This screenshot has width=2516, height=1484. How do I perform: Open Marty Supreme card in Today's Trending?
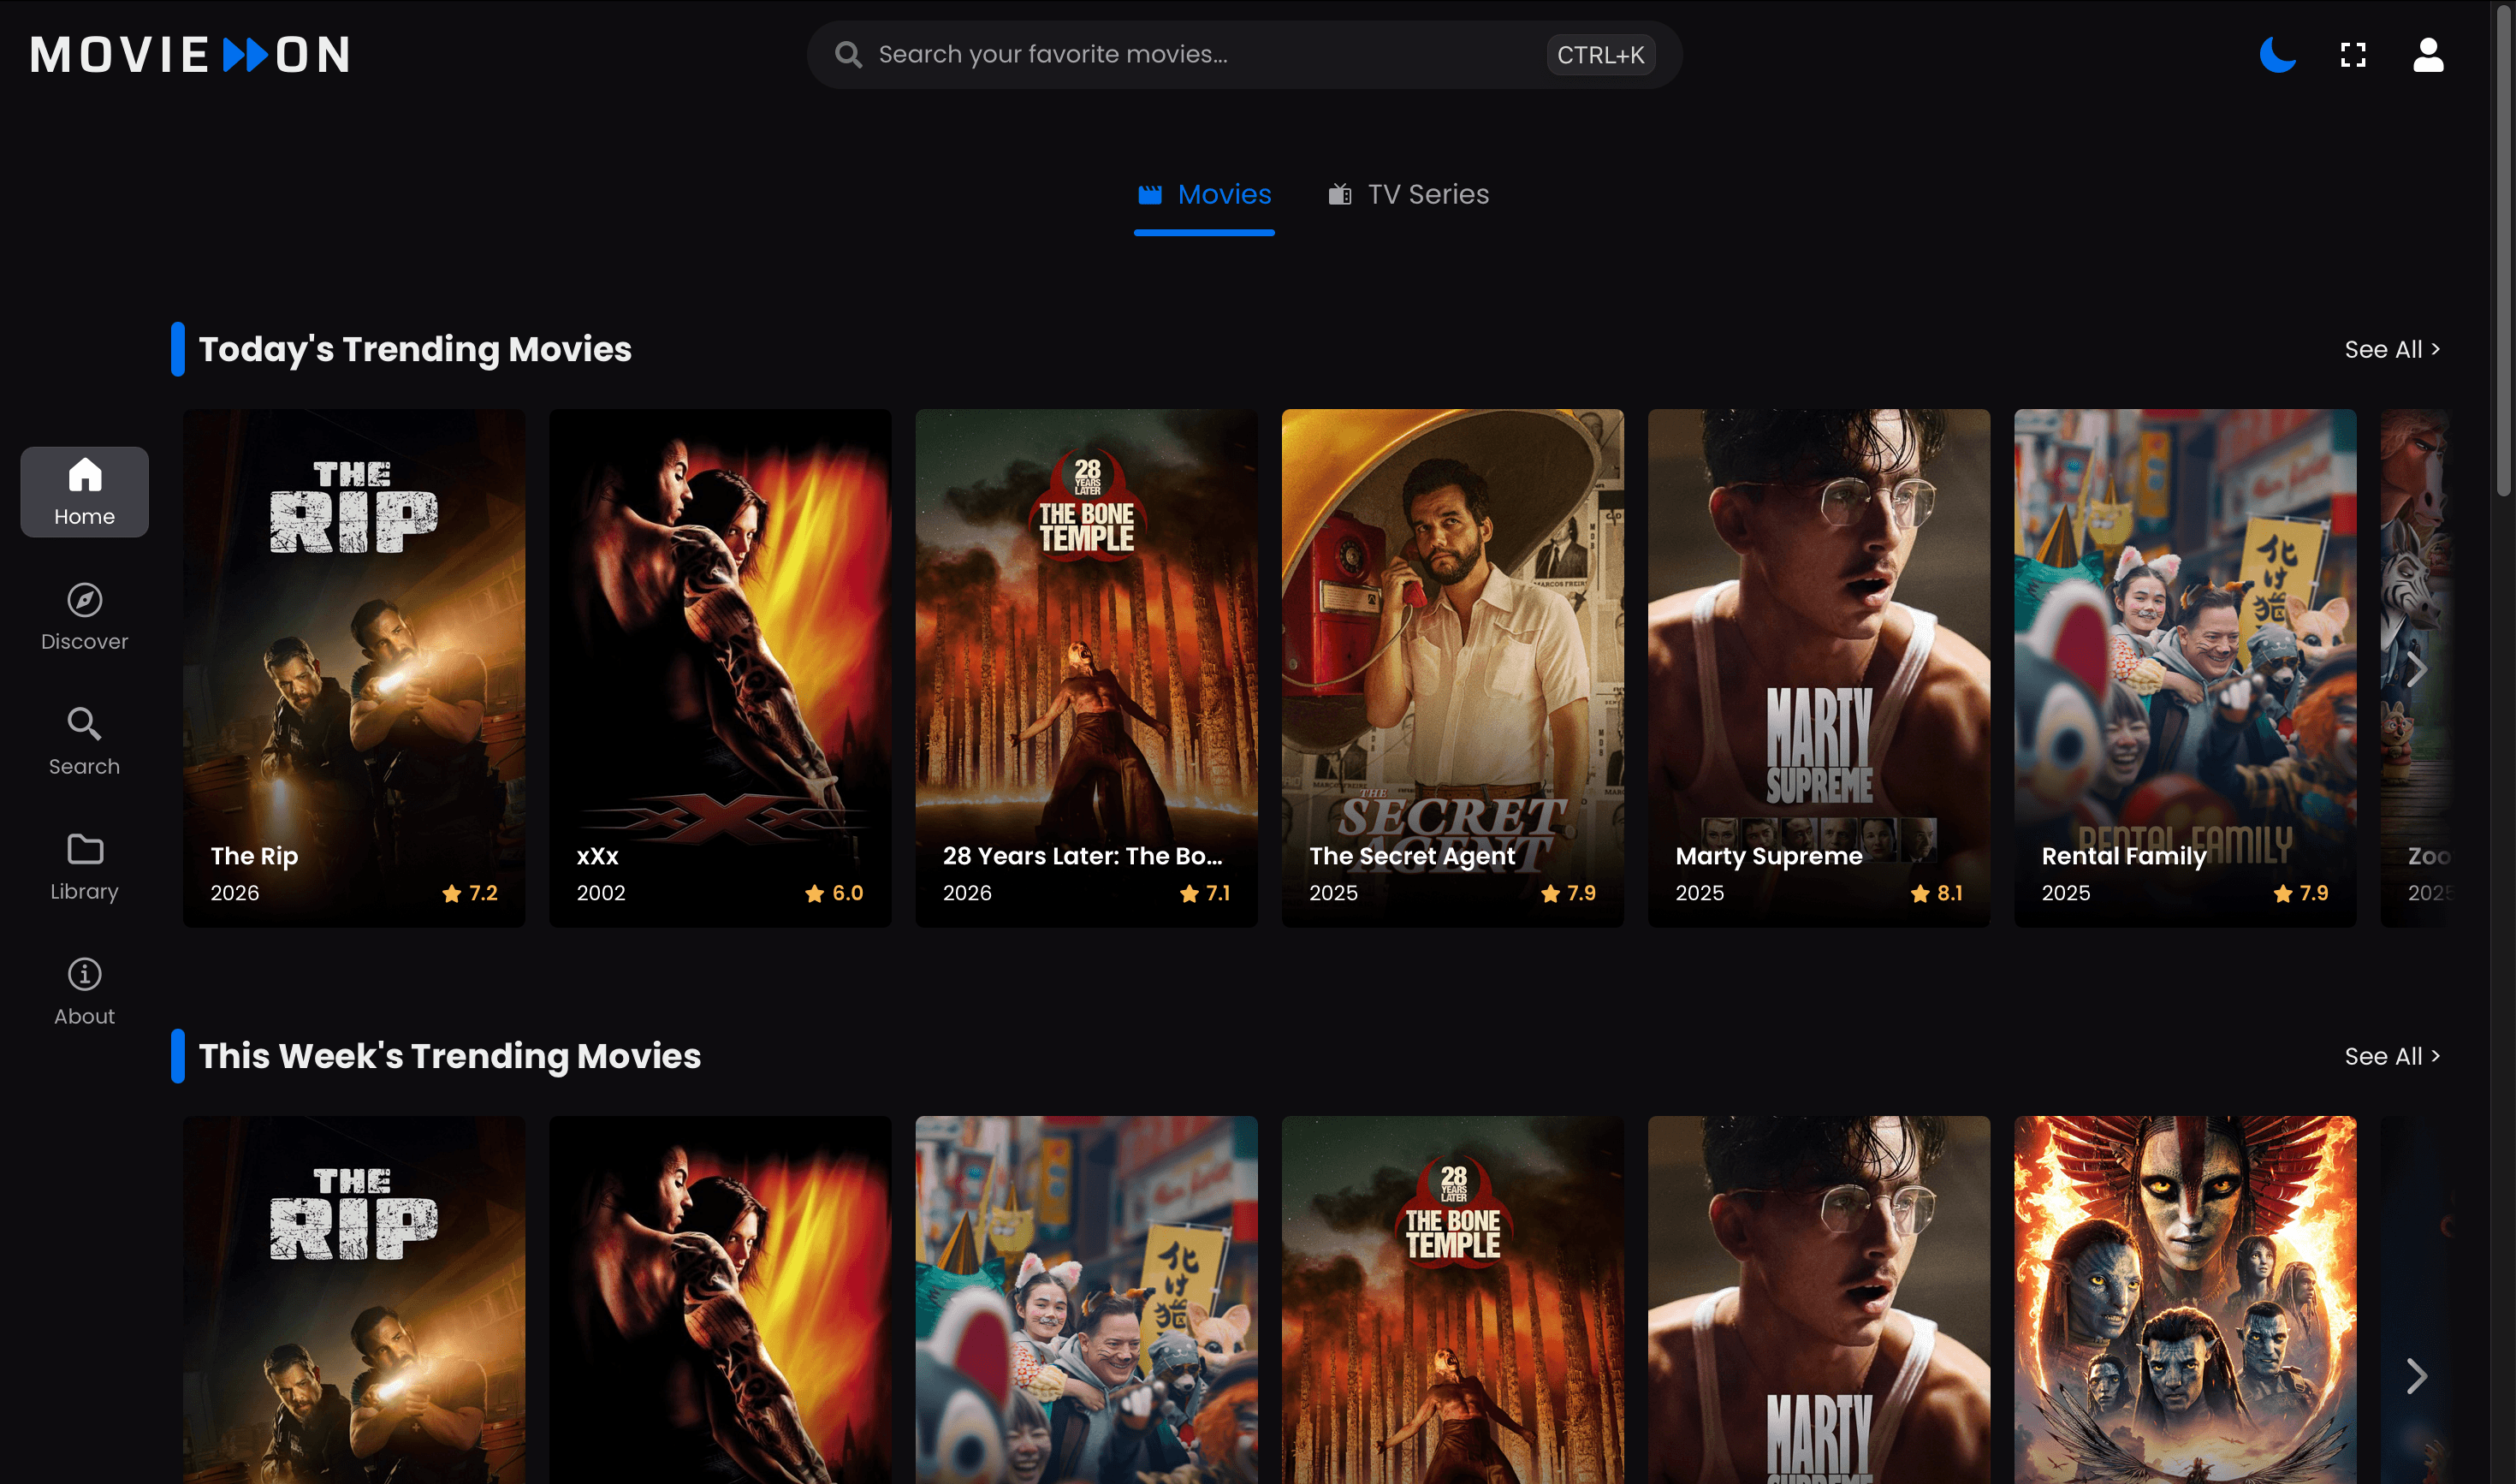point(1819,667)
